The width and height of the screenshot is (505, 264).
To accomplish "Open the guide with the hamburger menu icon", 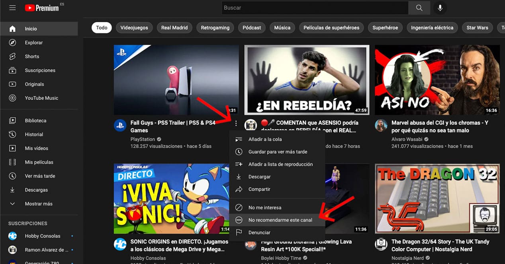I will pos(12,7).
